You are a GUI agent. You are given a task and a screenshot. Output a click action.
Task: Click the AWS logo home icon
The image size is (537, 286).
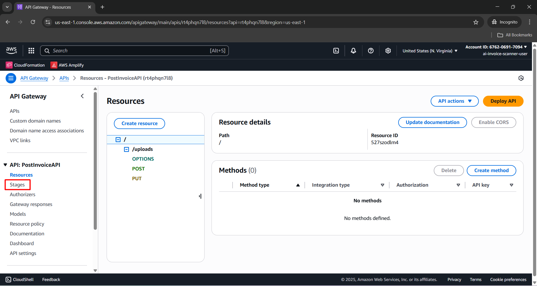[x=11, y=51]
